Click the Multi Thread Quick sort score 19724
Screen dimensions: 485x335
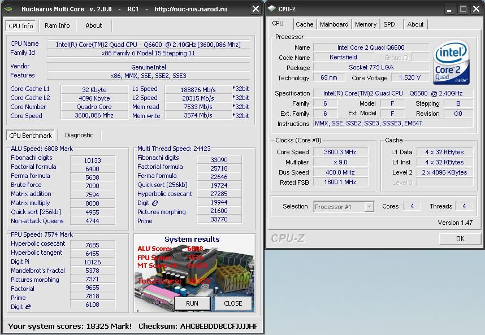219,185
